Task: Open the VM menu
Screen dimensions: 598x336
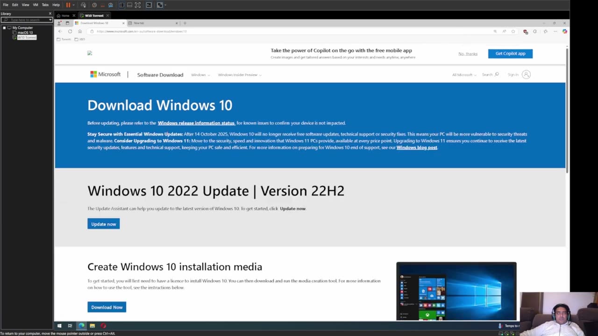Action: pos(35,5)
